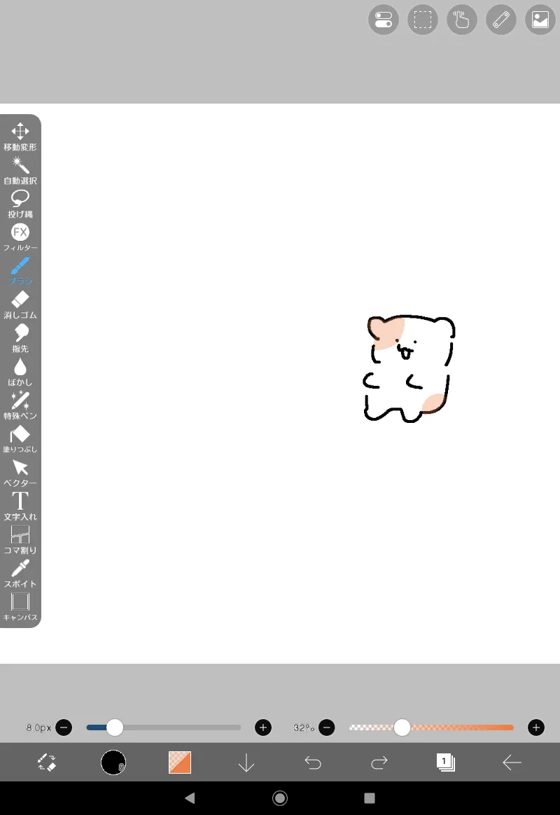Open the reference image icon at top right
This screenshot has height=815, width=560.
pos(540,20)
